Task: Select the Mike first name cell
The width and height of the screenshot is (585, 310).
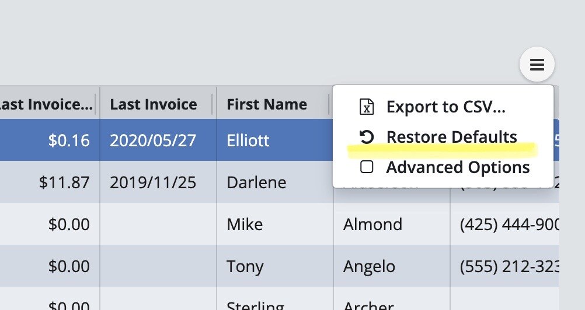Action: pyautogui.click(x=245, y=224)
